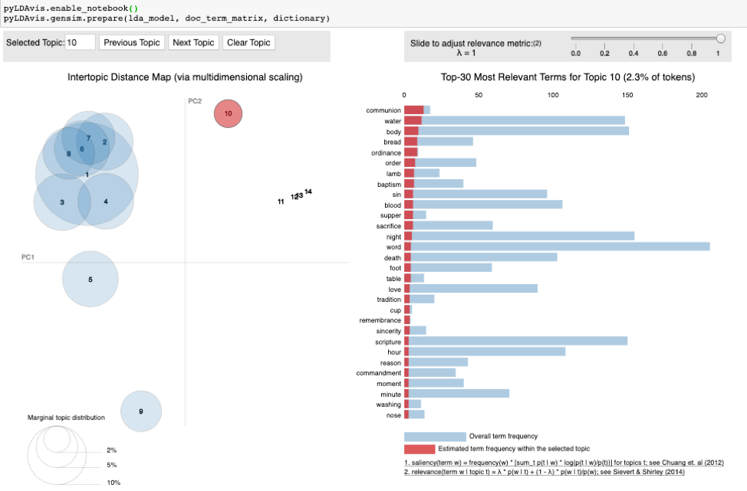Select Topic 1 bubble in the cluster

87,176
